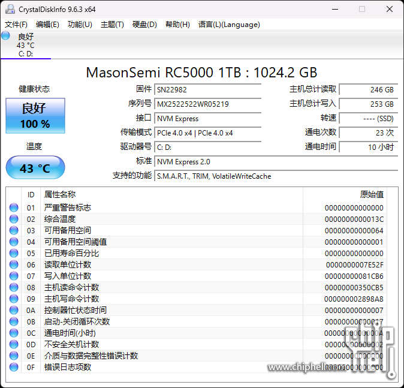
Task: Open the 功能(U) menu
Action: pos(80,25)
